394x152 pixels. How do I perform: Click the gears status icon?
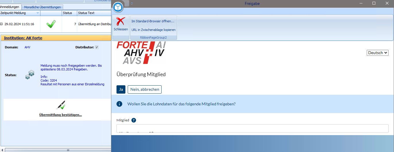pyautogui.click(x=30, y=75)
